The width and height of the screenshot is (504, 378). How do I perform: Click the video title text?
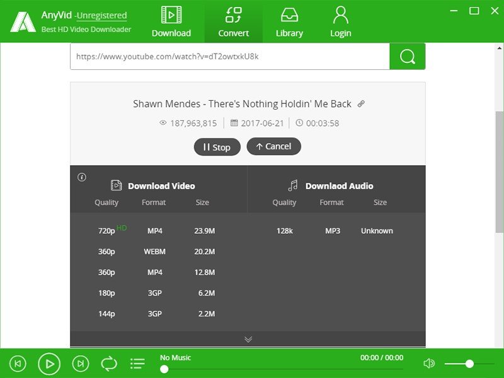(x=242, y=104)
